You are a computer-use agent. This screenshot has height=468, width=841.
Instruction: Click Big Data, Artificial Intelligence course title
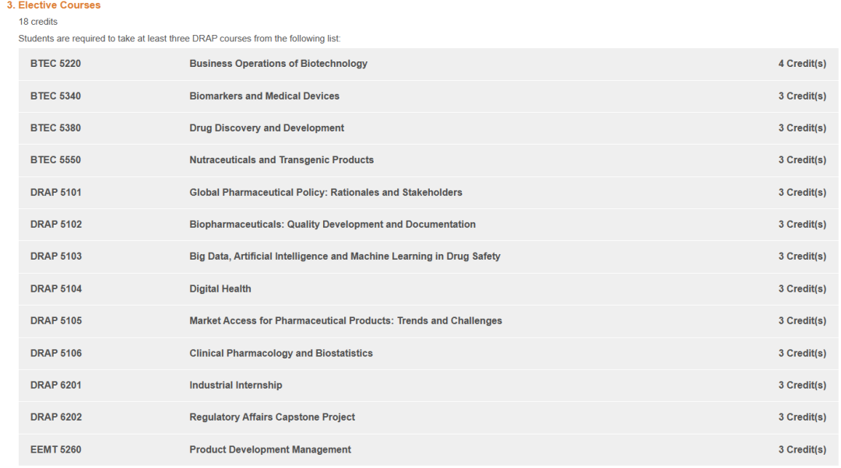[344, 257]
